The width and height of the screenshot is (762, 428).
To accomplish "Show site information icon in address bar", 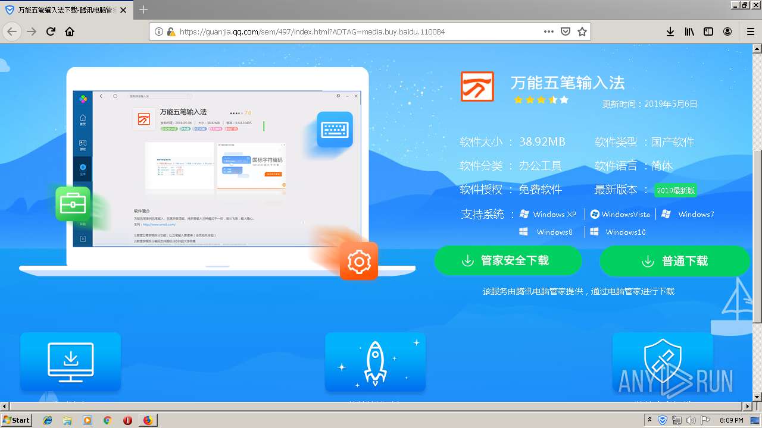I will tap(159, 32).
